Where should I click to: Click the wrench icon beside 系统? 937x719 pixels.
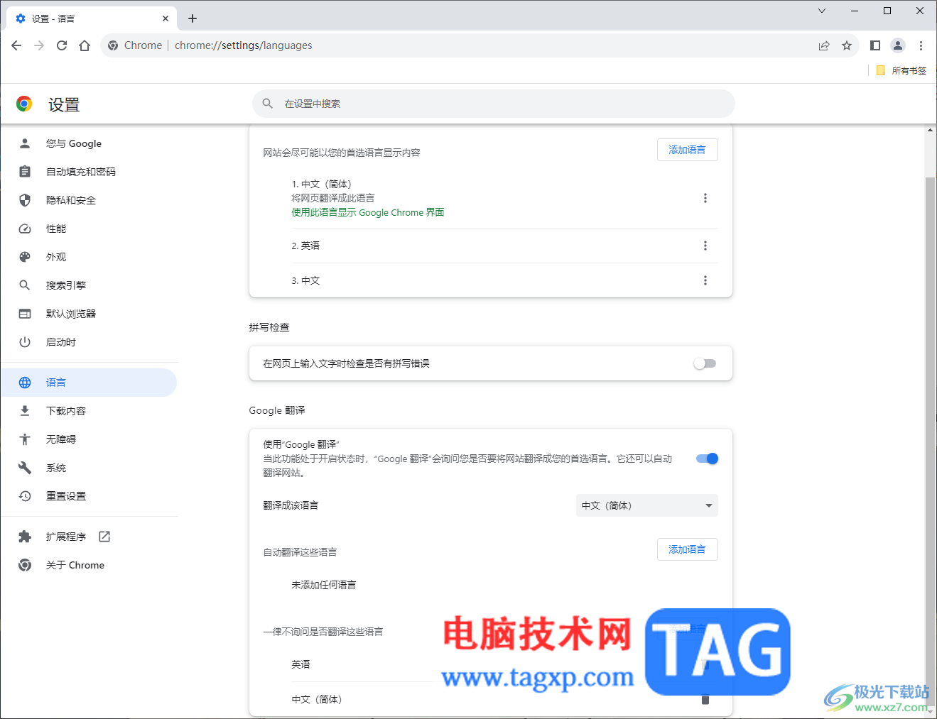coord(25,468)
